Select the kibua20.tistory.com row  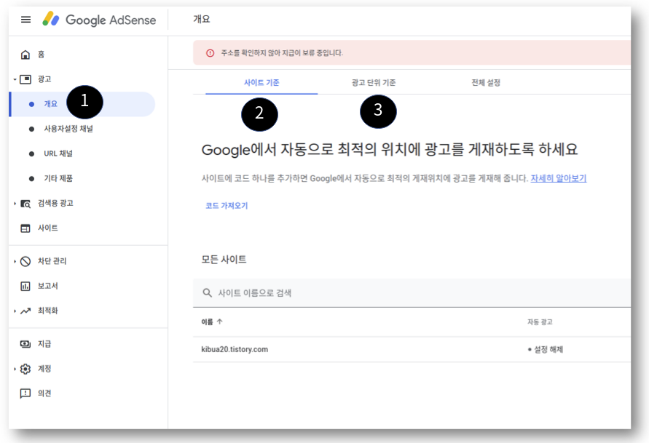(412, 350)
